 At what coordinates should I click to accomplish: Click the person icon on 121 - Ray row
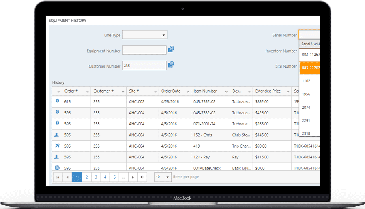(56, 157)
